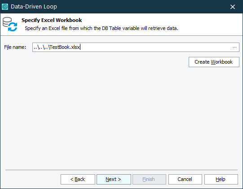
Task: Open Help for this wizard page
Action: coord(221,179)
